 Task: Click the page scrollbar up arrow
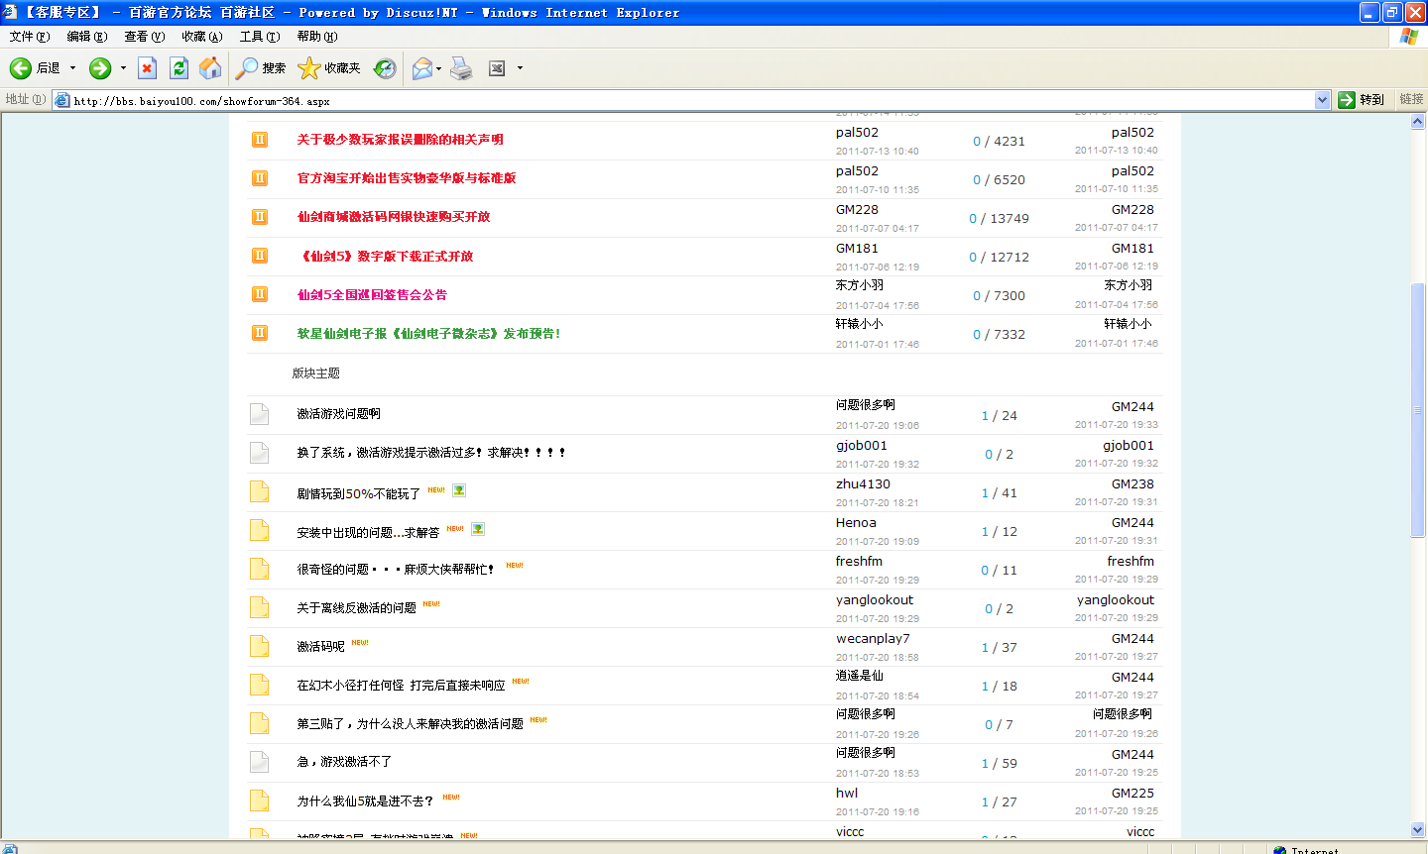pyautogui.click(x=1418, y=122)
